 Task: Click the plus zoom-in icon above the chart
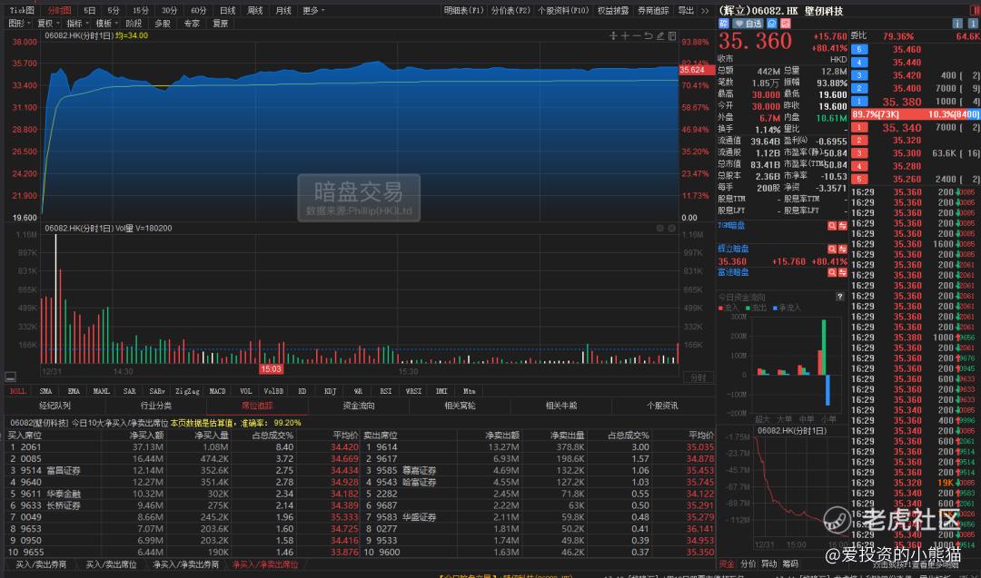point(624,36)
